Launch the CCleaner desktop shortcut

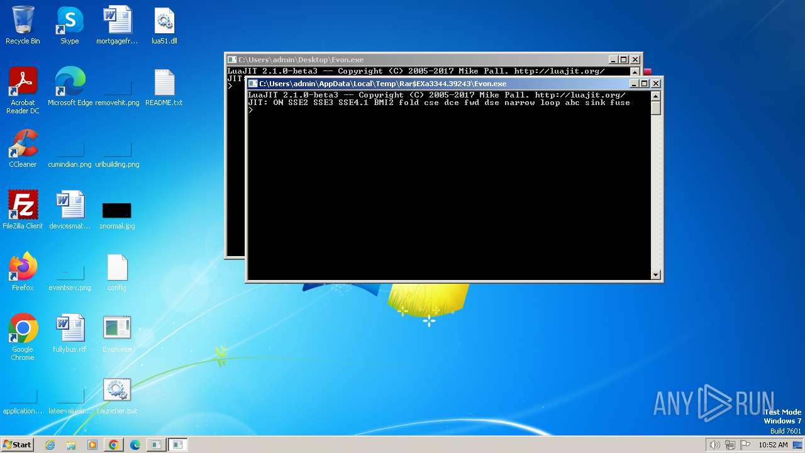click(x=23, y=148)
